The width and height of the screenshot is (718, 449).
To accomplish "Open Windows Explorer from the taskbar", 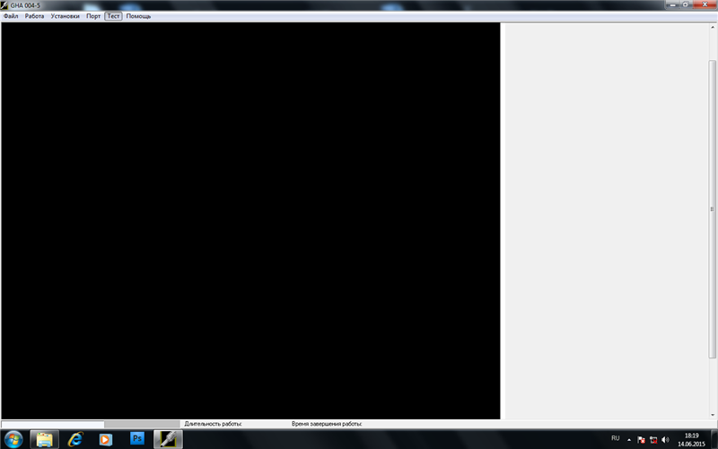I will (44, 438).
